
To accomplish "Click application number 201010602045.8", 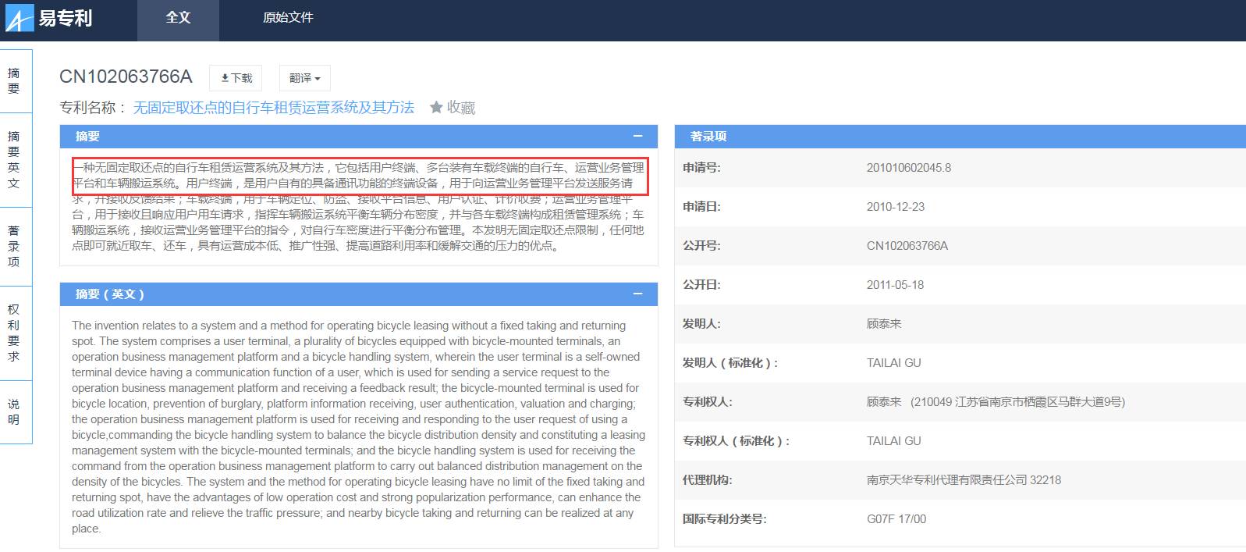I will coord(908,168).
